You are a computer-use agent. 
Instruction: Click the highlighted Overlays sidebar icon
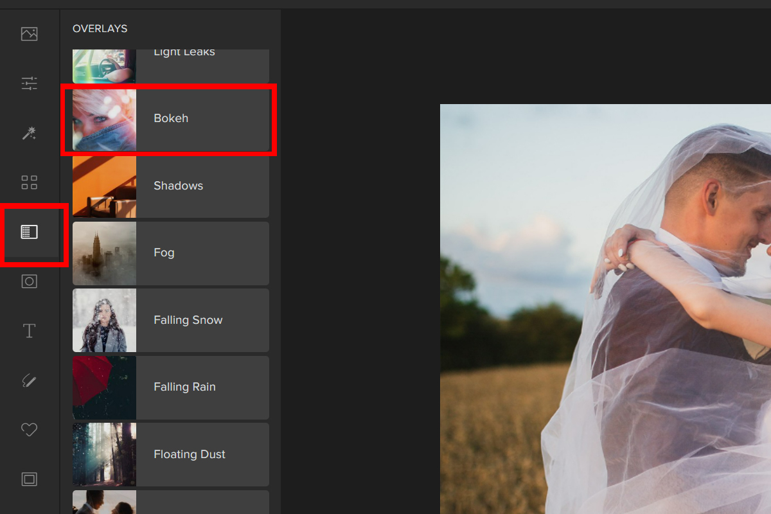[x=30, y=232]
